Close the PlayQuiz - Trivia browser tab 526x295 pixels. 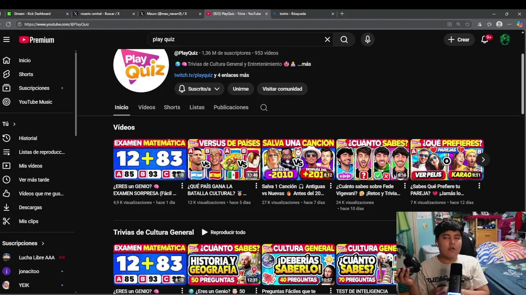(266, 14)
